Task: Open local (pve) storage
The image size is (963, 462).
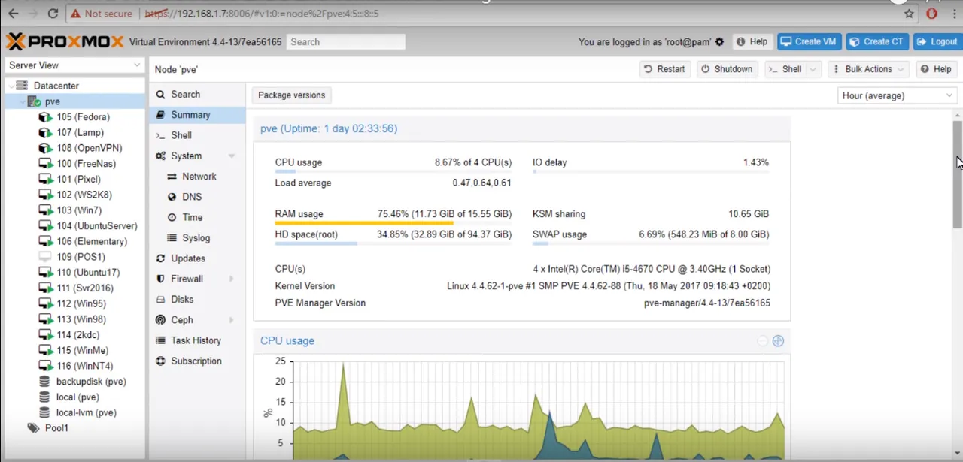Action: point(77,397)
